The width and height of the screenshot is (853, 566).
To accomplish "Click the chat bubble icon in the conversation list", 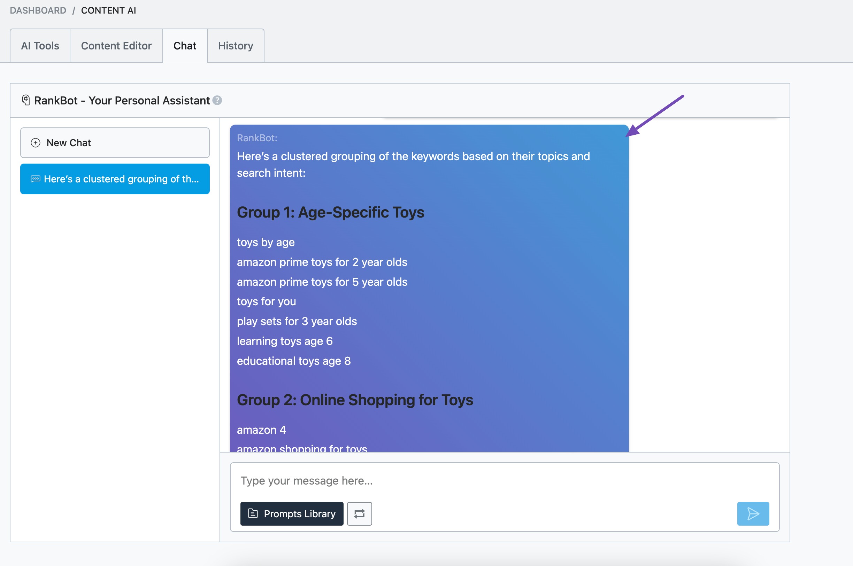I will 35,179.
